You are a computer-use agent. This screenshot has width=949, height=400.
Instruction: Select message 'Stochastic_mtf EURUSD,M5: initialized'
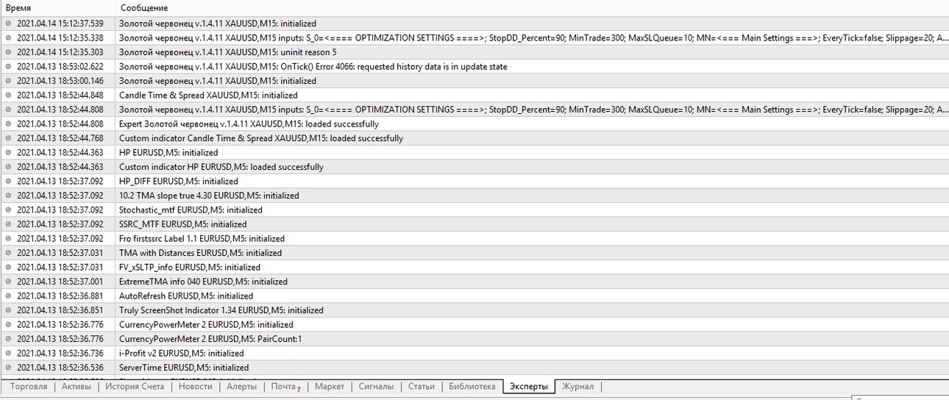click(x=191, y=210)
